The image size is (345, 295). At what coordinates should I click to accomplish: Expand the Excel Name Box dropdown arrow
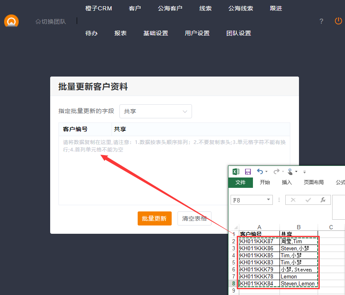(x=268, y=200)
